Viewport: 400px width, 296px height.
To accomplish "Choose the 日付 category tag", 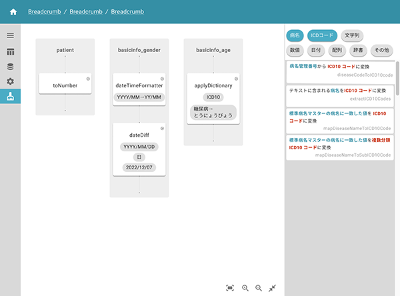I will point(317,50).
